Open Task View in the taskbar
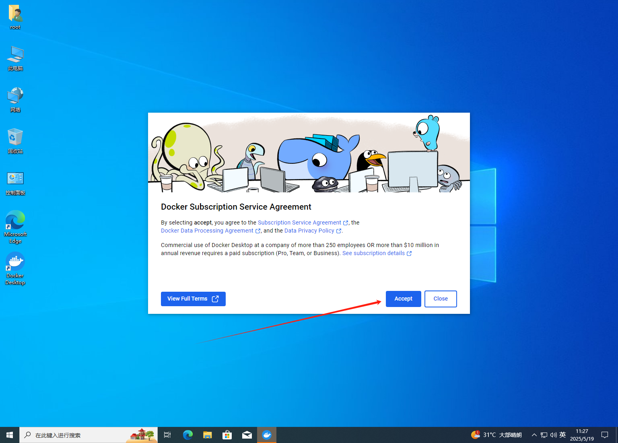Screen dimensions: 618x443 pyautogui.click(x=167, y=435)
